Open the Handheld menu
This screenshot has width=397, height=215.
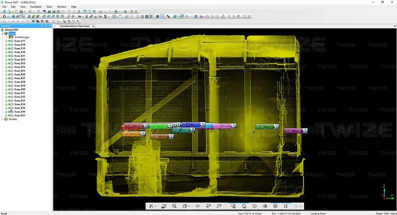[x=35, y=7]
